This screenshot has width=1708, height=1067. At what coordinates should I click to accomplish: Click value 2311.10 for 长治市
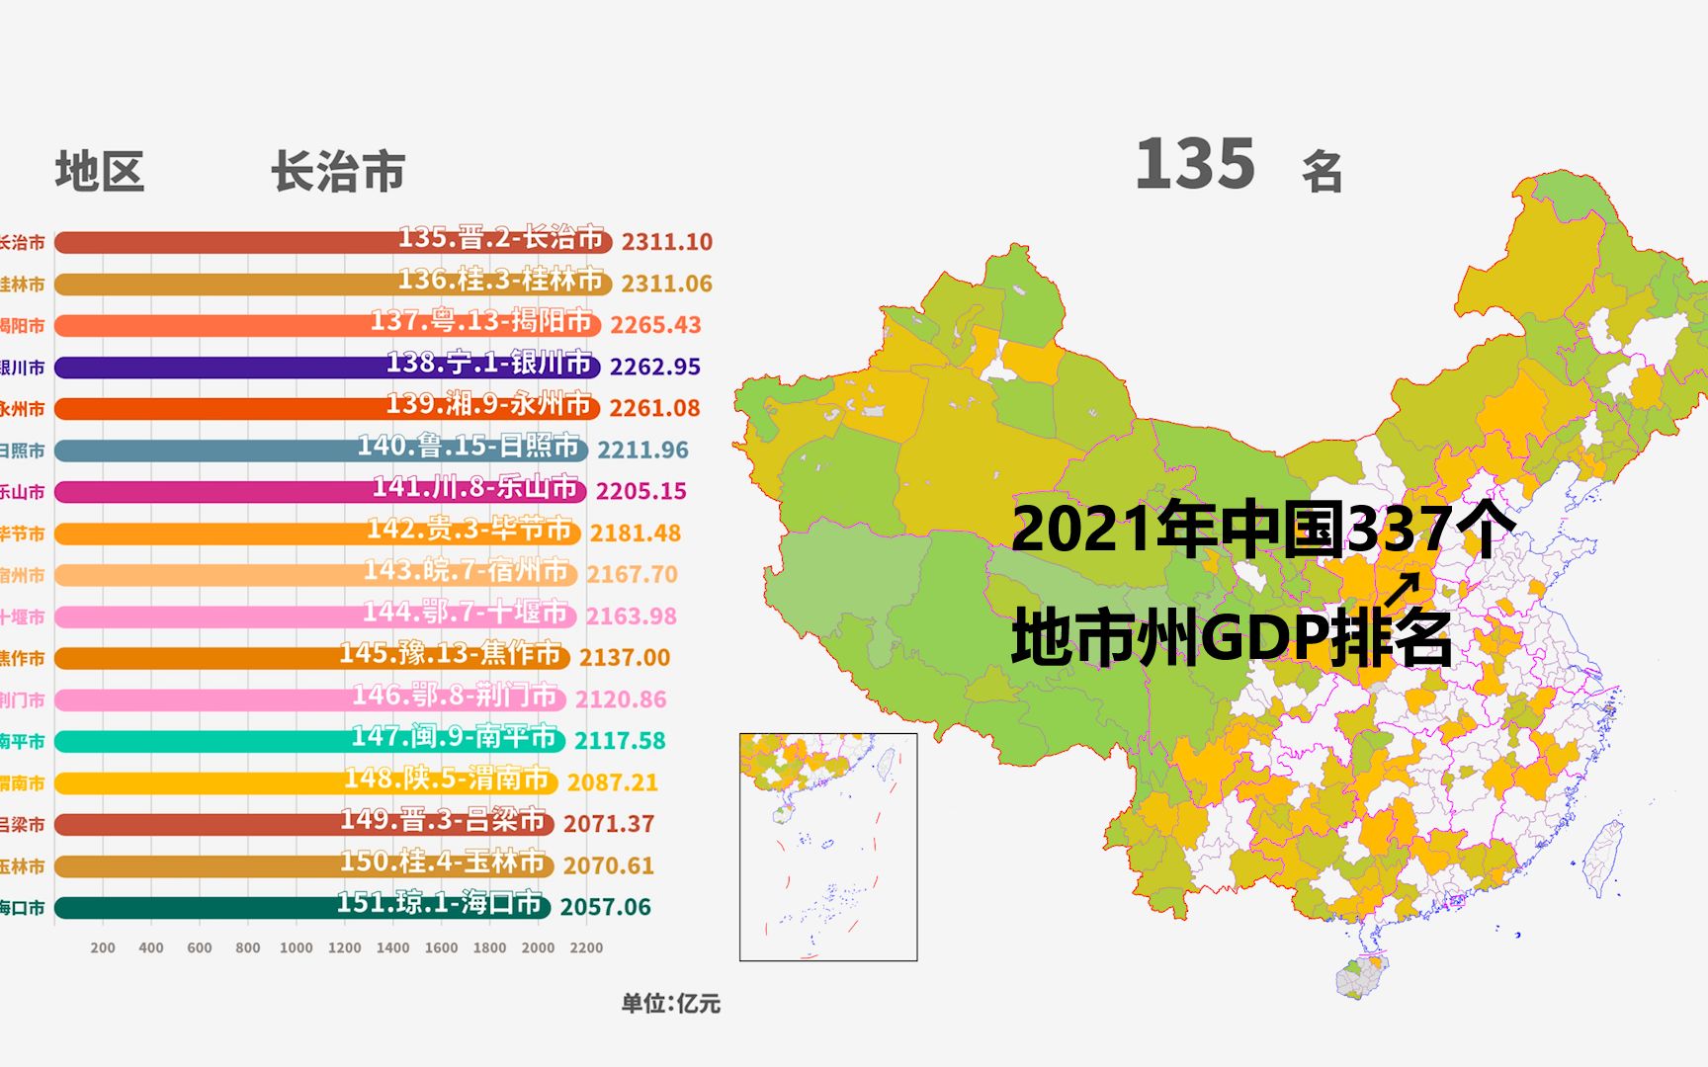[667, 242]
